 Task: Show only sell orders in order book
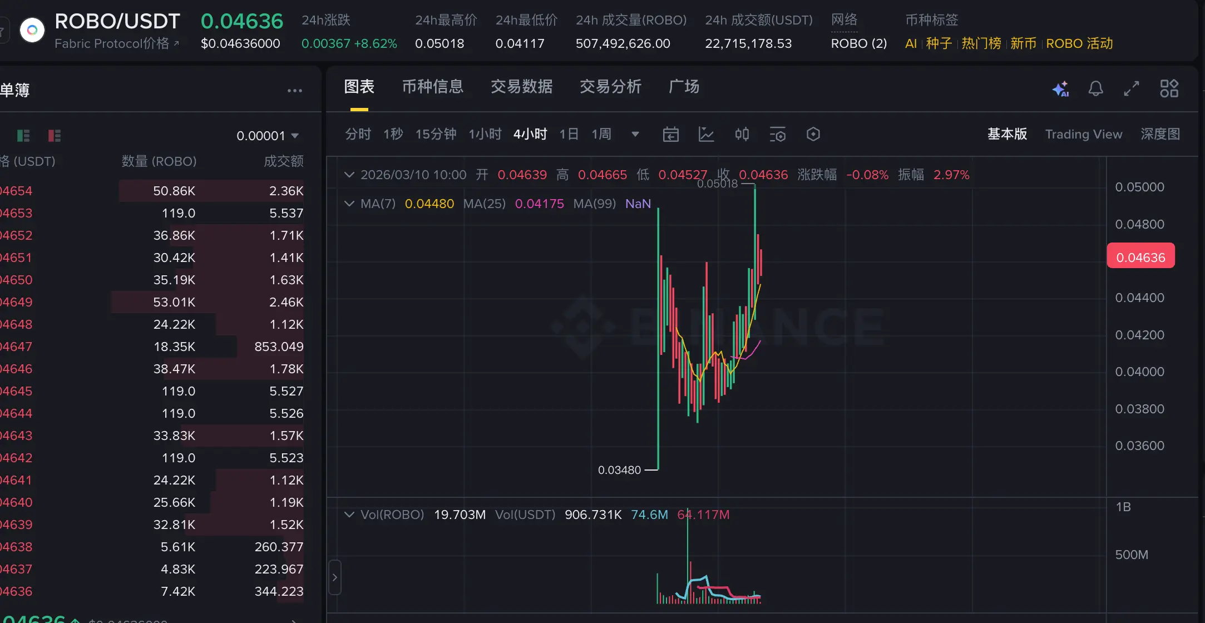pos(55,136)
